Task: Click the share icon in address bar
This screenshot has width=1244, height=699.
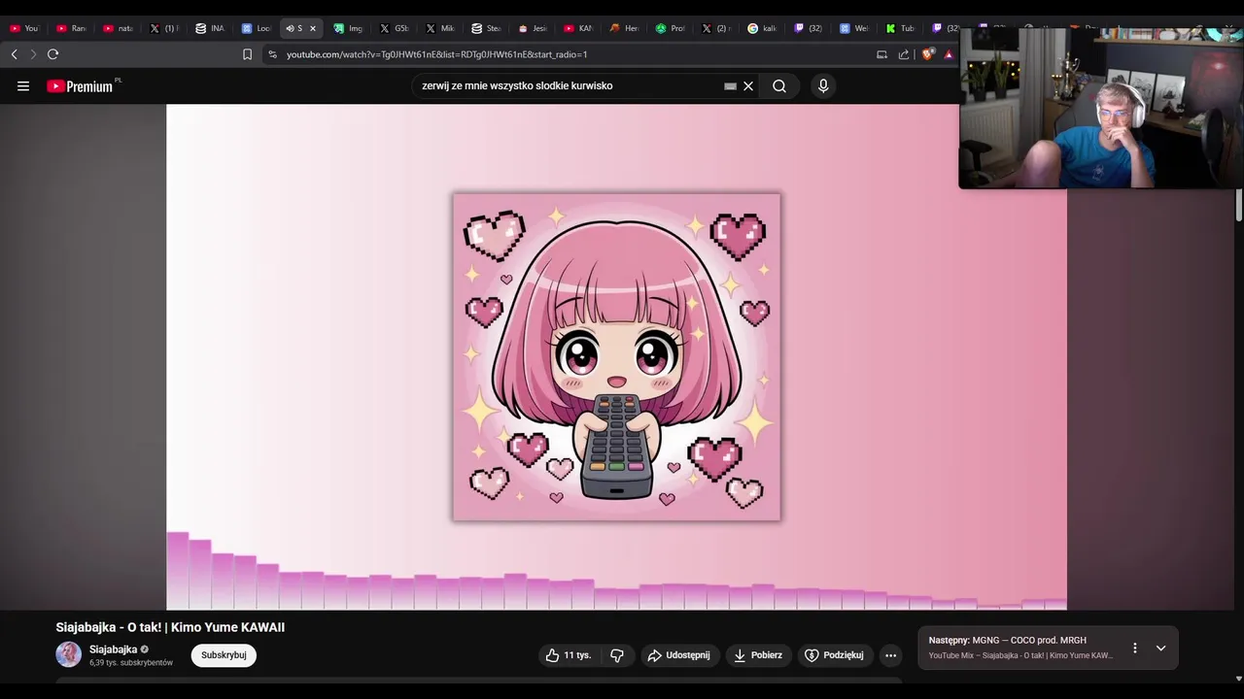Action: [905, 54]
